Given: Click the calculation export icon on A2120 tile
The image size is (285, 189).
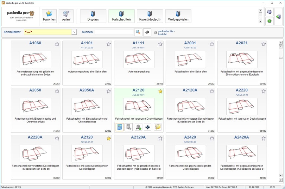Looking at the screenshot, I should [129, 127].
